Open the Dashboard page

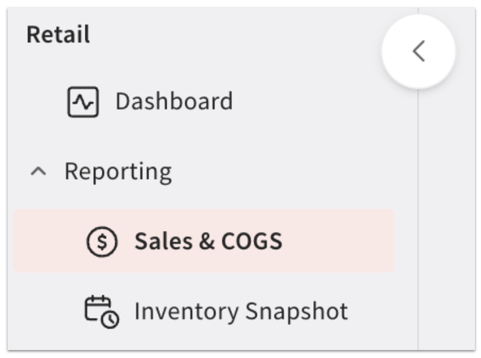click(x=174, y=102)
